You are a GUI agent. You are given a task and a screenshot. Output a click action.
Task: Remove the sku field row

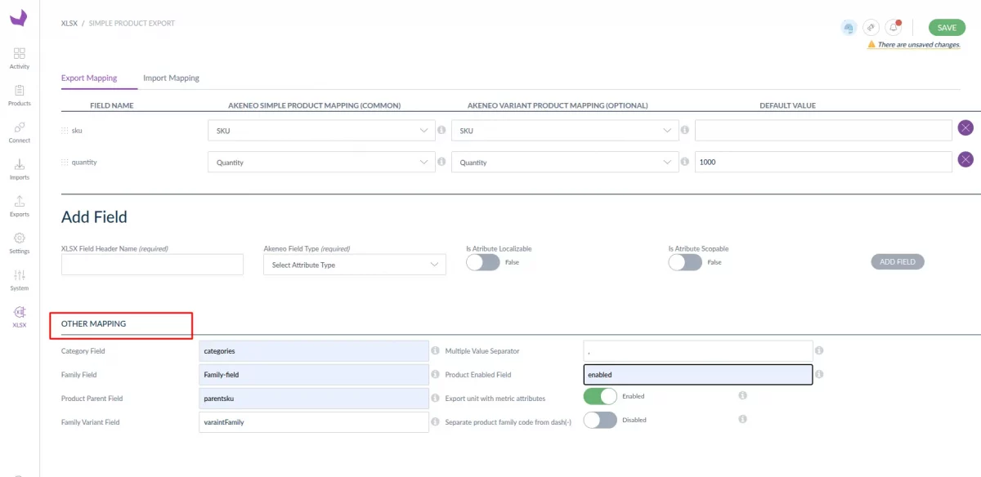coord(965,128)
